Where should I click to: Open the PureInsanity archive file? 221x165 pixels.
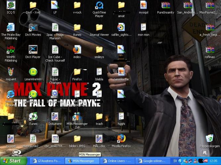tap(165, 6)
